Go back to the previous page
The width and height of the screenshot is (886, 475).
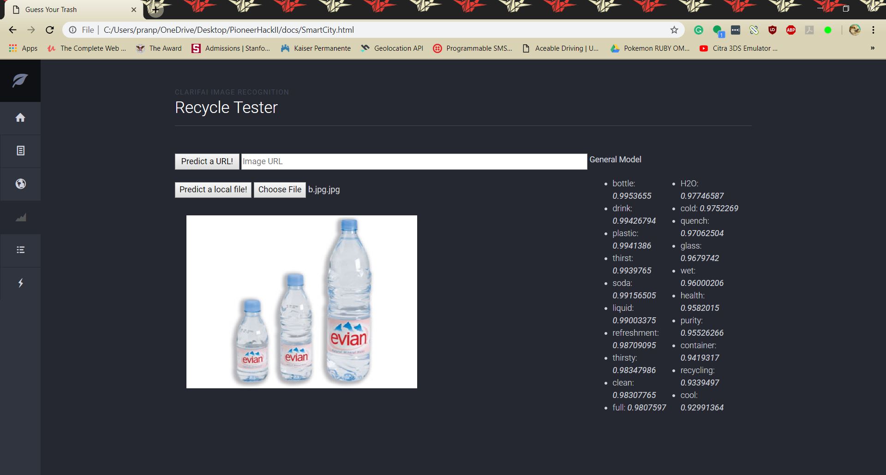click(12, 30)
